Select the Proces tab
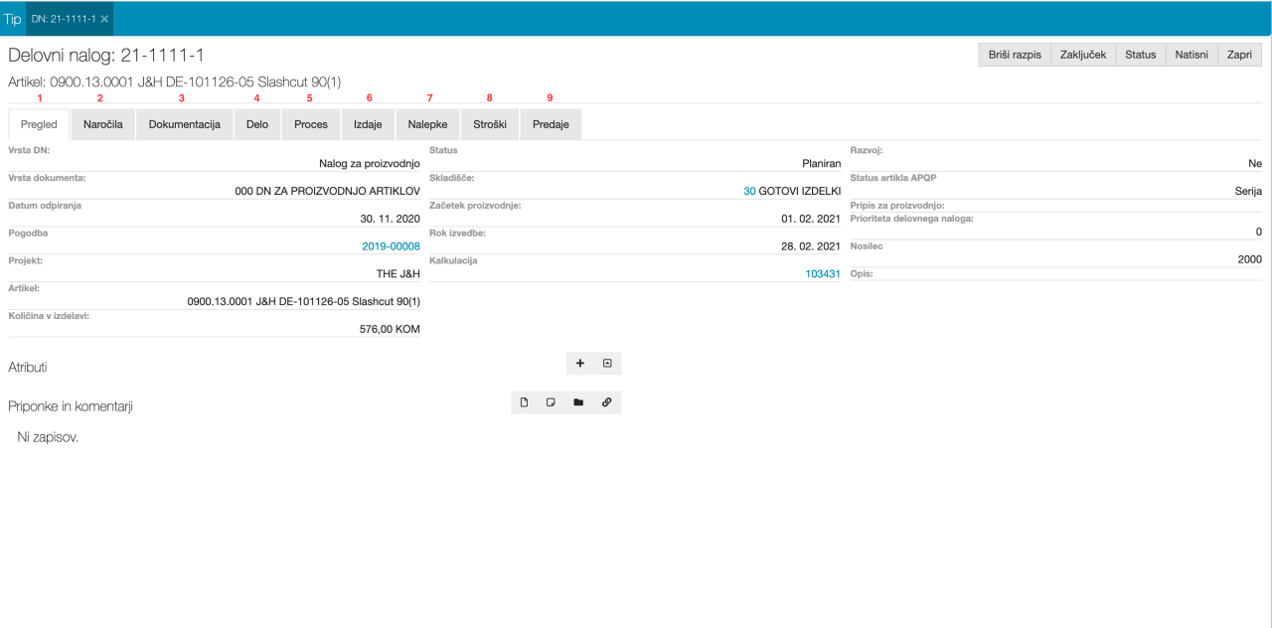 pos(311,125)
